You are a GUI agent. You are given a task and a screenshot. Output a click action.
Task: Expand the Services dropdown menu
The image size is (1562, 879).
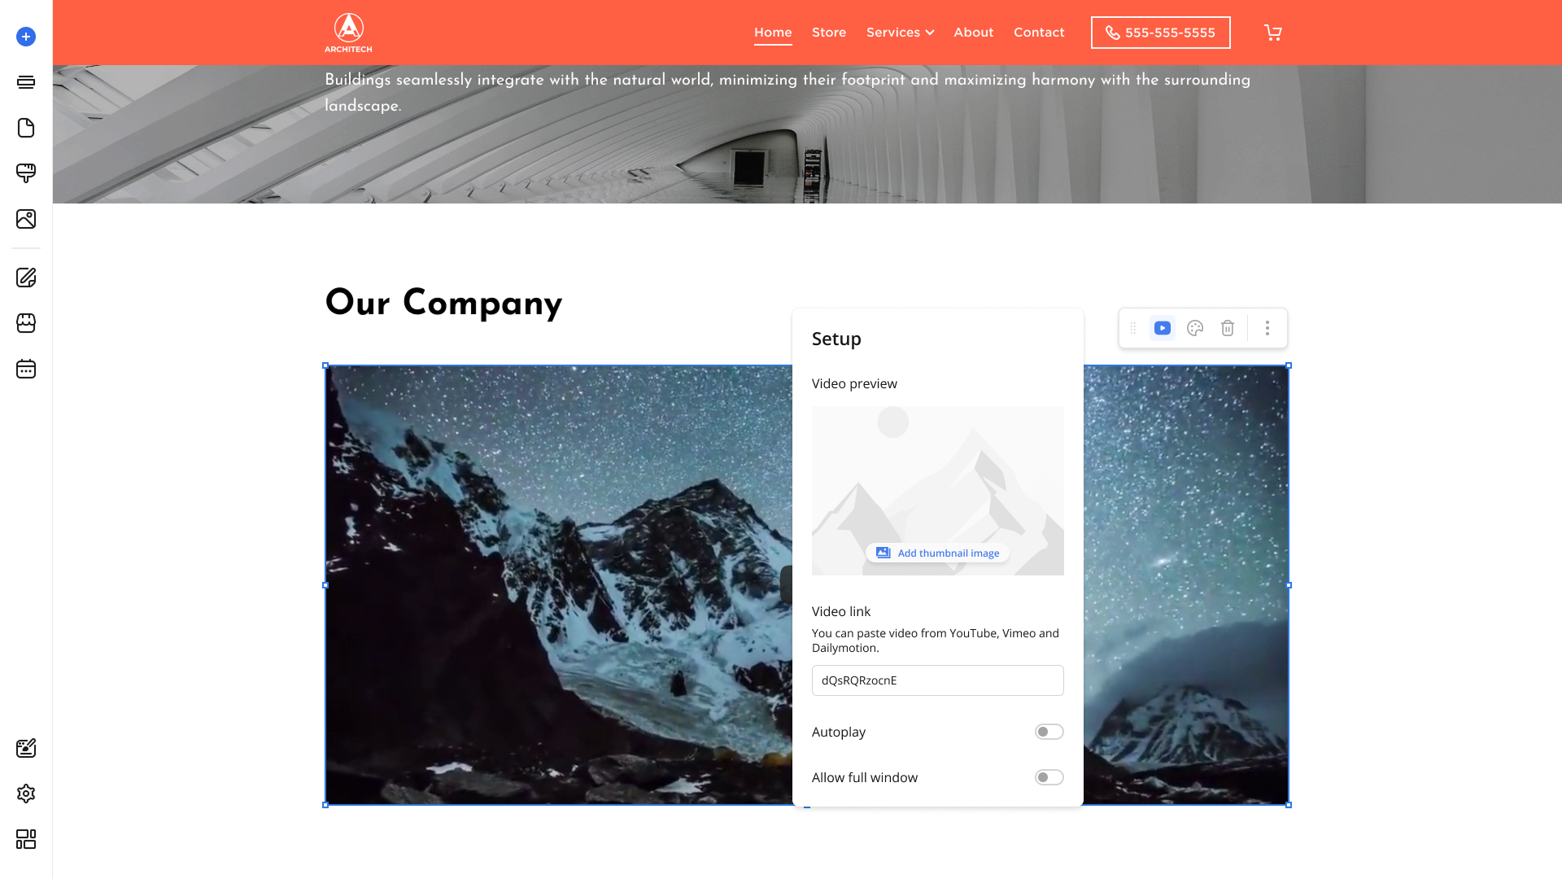click(x=900, y=33)
